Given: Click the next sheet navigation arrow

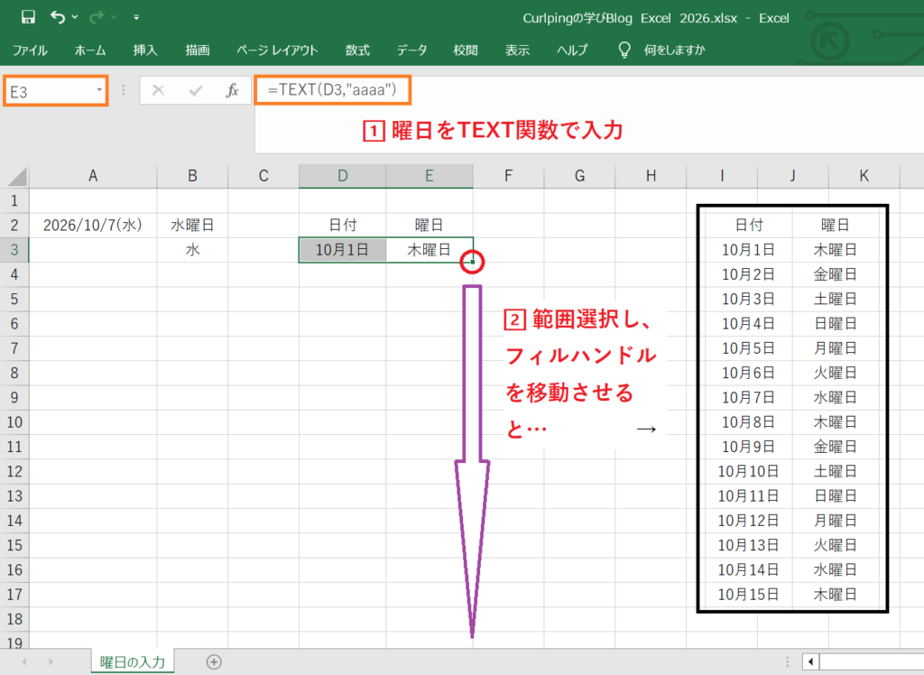Looking at the screenshot, I should pos(51,662).
